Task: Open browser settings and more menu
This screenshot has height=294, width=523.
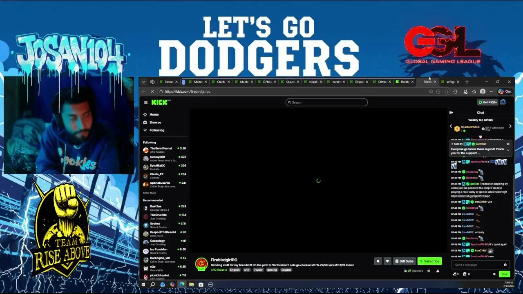Action: (x=492, y=91)
